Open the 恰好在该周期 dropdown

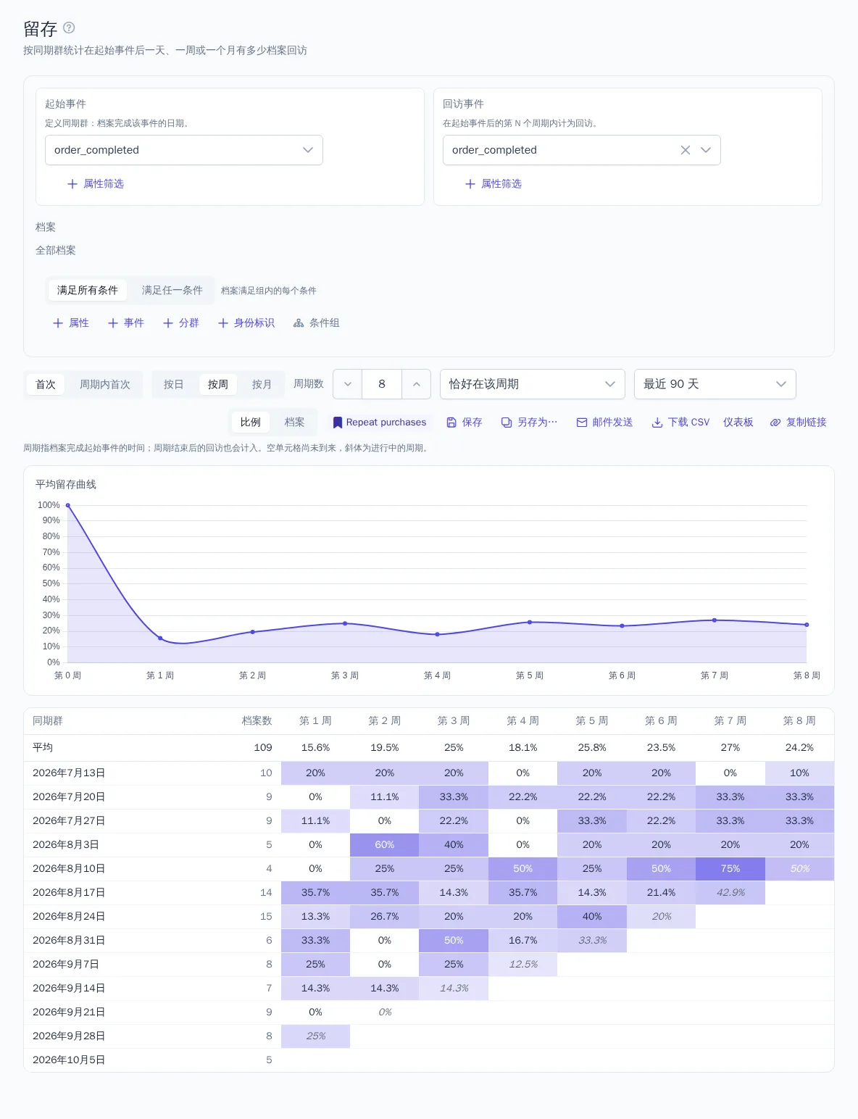pyautogui.click(x=533, y=384)
